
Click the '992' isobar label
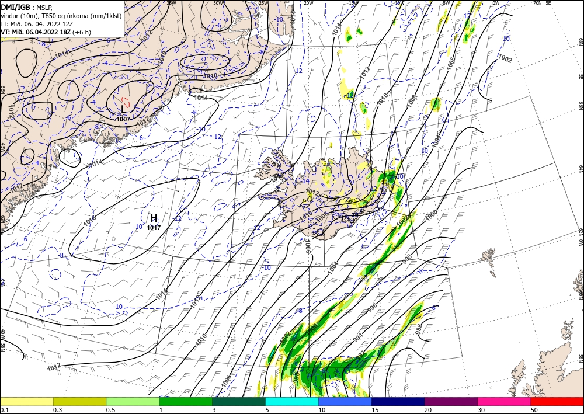[360, 355]
